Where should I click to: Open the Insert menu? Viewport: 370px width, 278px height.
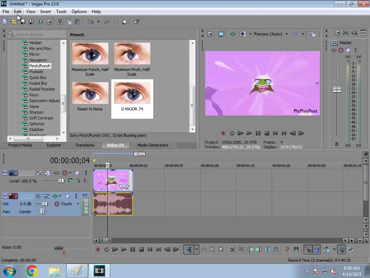point(46,11)
